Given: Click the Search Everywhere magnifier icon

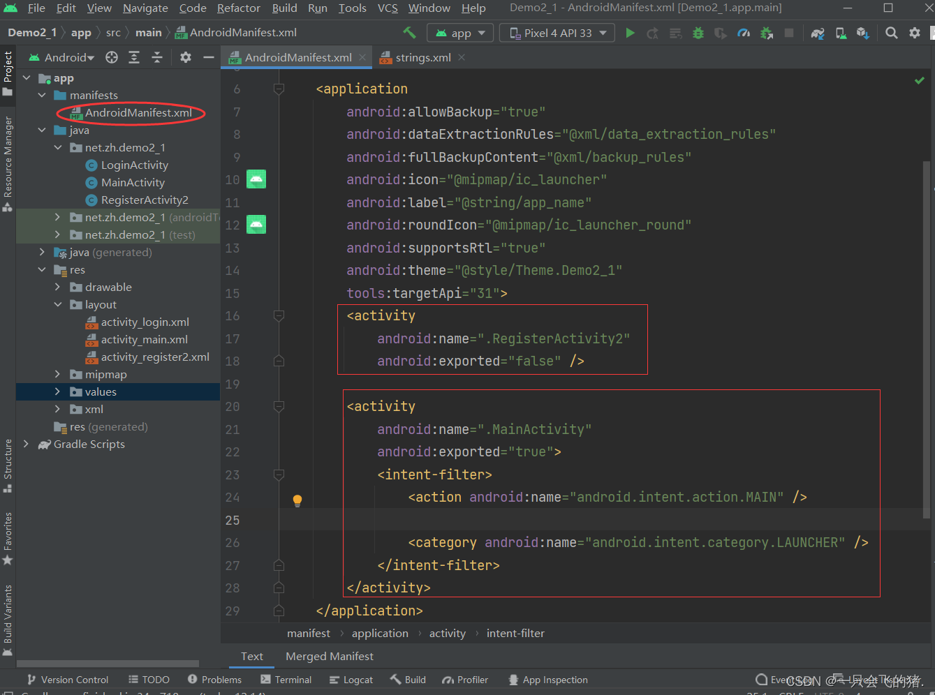Looking at the screenshot, I should click(x=892, y=33).
